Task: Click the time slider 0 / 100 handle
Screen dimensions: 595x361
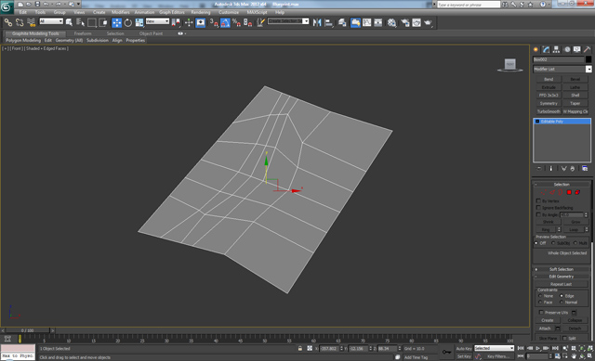Action: 27,330
